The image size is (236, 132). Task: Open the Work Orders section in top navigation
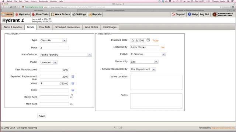[x=60, y=14]
